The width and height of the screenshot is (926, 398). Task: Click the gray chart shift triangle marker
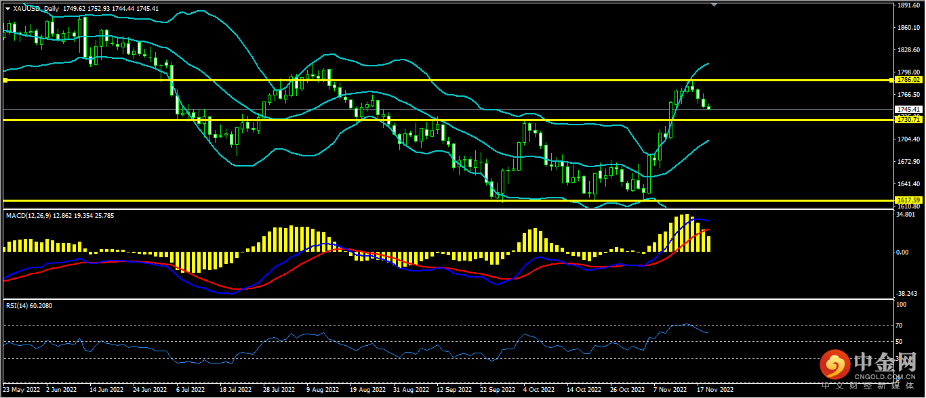click(712, 5)
